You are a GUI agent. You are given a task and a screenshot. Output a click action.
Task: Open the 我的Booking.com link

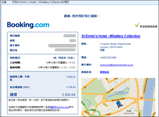coord(59,107)
